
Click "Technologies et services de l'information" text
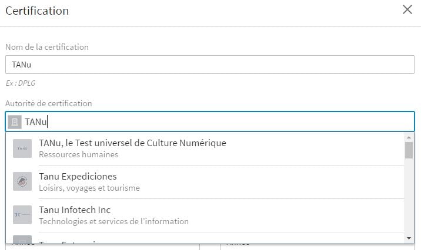[x=113, y=222]
